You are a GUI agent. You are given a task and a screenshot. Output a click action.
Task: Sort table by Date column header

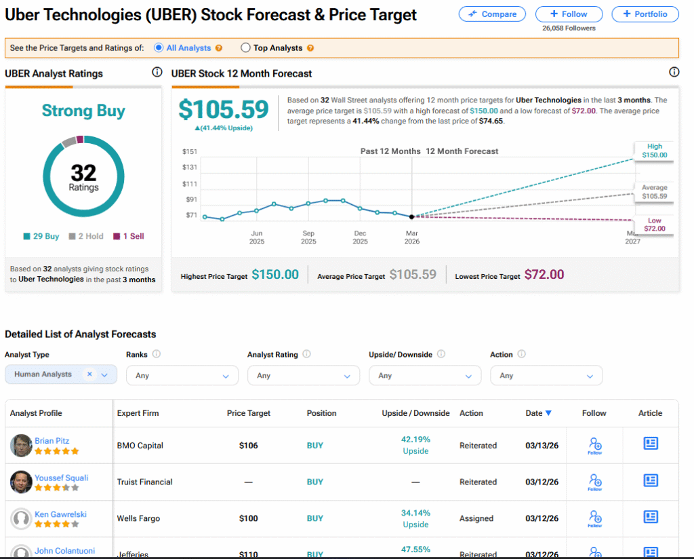(x=538, y=413)
